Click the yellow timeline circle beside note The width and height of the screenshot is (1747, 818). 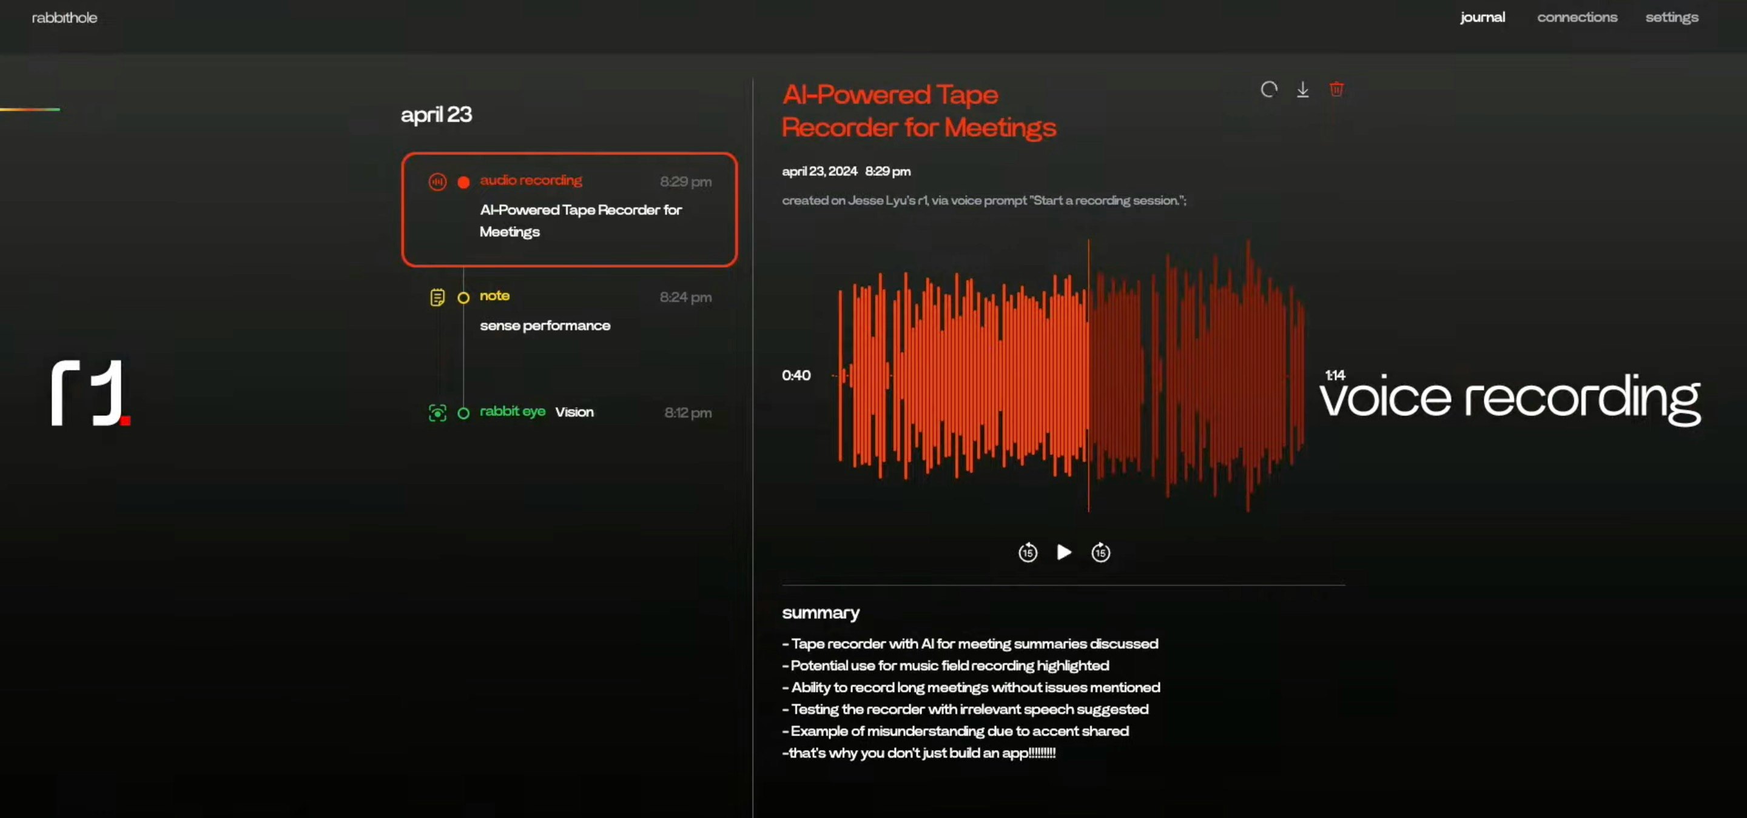click(463, 298)
